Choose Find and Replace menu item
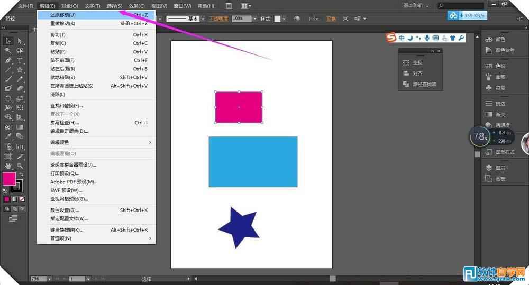The image size is (529, 285). pyautogui.click(x=96, y=106)
